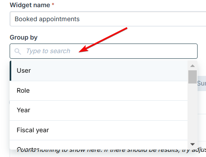Click the dark selection bar beside User
The height and width of the screenshot is (157, 206).
tap(10, 71)
